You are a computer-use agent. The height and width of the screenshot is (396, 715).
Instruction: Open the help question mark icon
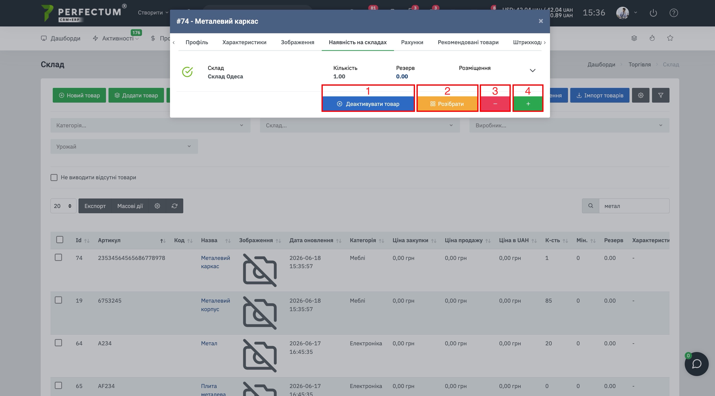tap(674, 13)
